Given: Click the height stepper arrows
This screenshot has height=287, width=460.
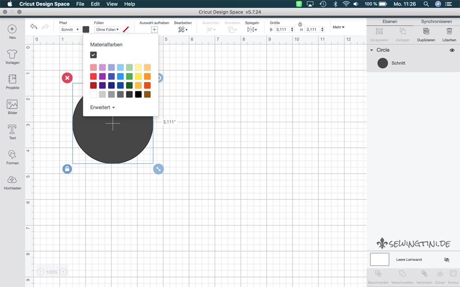Looking at the screenshot, I should point(322,29).
